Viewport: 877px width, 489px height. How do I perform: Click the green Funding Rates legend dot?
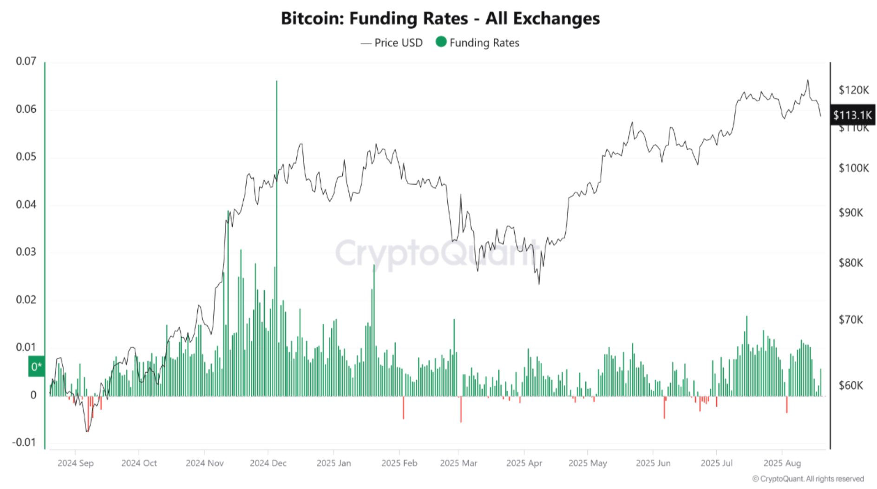point(441,42)
